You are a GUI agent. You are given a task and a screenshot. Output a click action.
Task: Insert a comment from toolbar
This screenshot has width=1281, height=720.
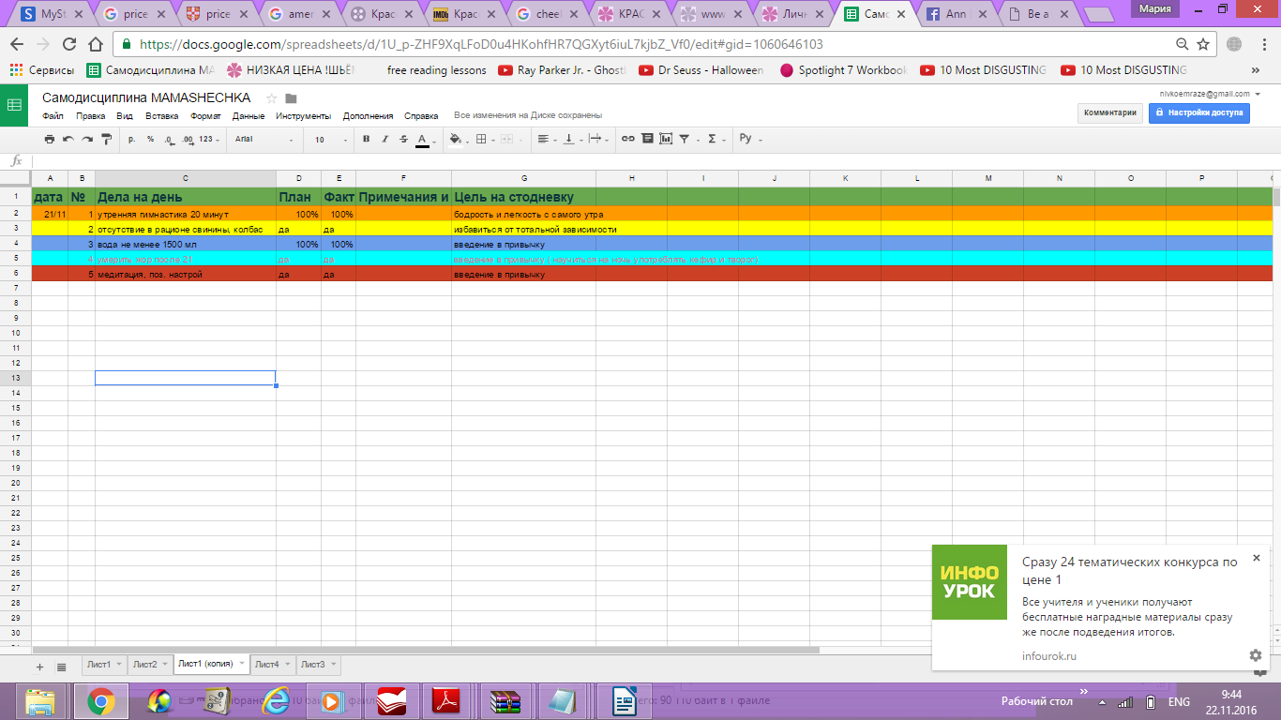647,139
